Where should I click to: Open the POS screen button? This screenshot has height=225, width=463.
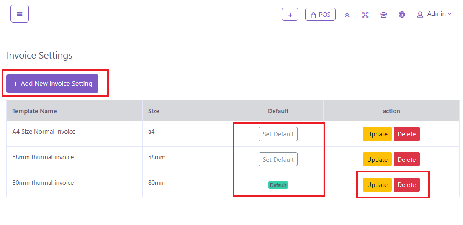320,15
